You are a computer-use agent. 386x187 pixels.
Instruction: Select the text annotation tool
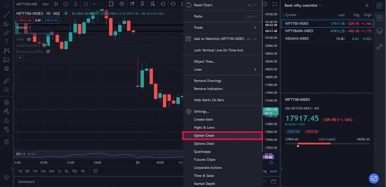point(6,42)
